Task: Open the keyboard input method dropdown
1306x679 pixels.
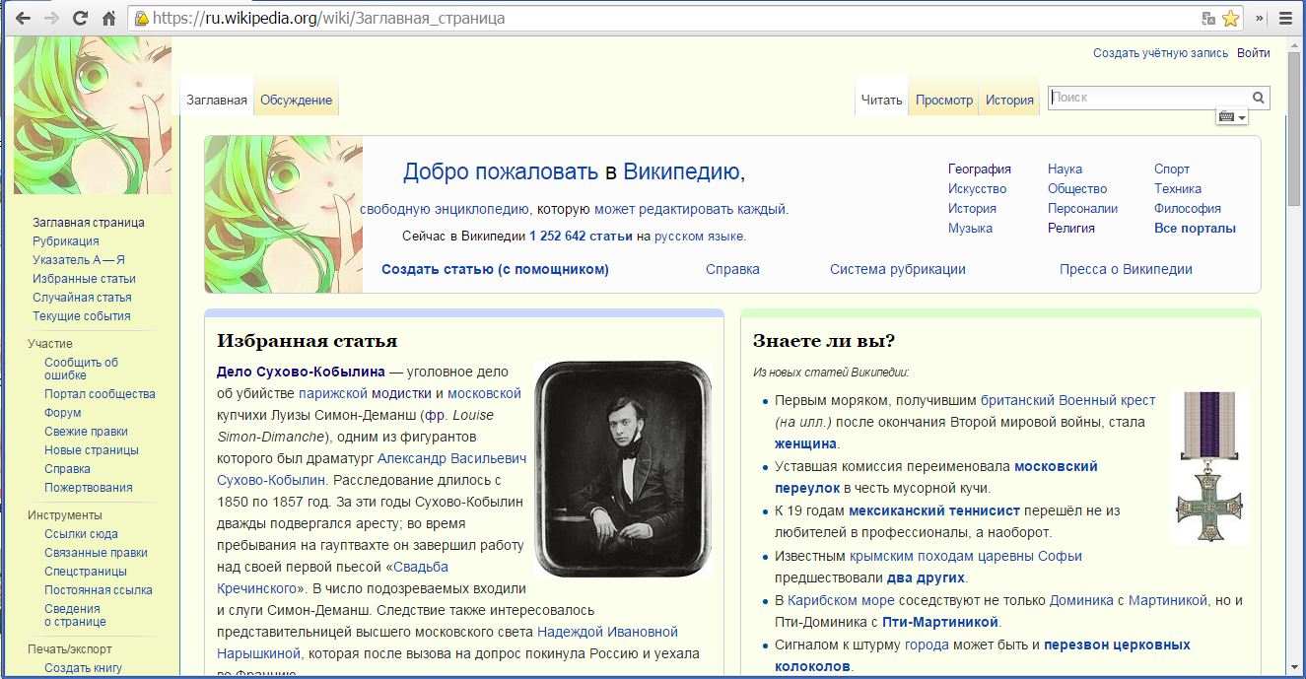Action: pos(1233,116)
